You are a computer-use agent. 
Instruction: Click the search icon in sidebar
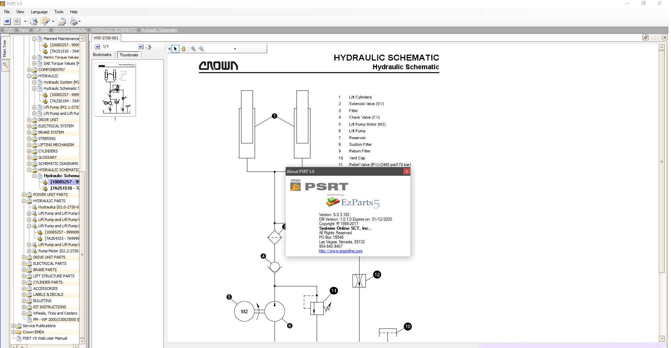tap(5, 65)
